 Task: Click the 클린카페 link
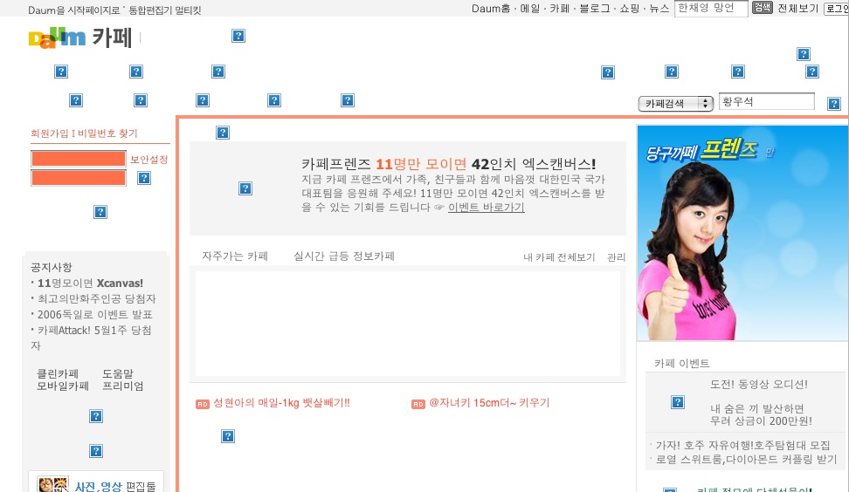[x=58, y=373]
